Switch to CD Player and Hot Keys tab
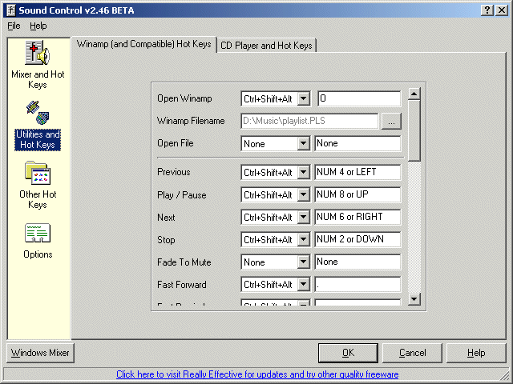The height and width of the screenshot is (384, 513). [266, 46]
